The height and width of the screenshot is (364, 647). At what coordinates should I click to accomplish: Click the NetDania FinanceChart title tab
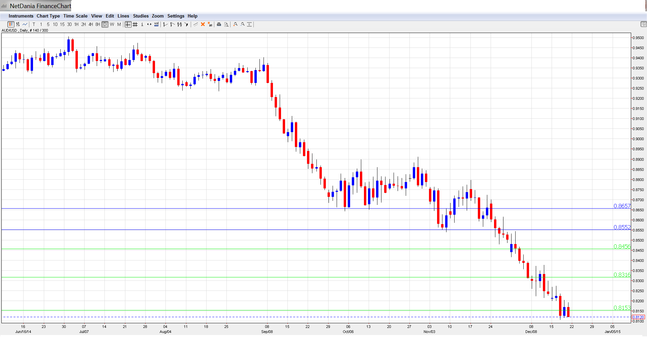(x=36, y=6)
